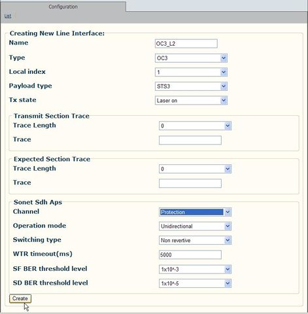308x314 pixels.
Task: Click the Expected Section Trace text field
Action: coord(190,183)
